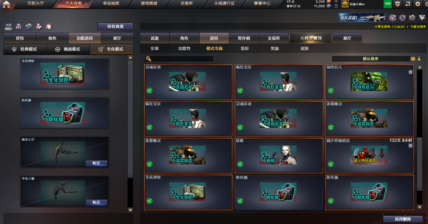The height and width of the screenshot is (224, 428).
Task: Open the settings gear icon
Action: [x=417, y=4]
